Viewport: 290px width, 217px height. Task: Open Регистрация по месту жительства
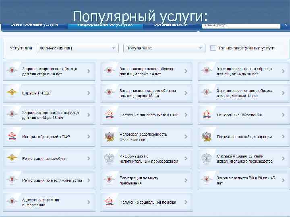[50, 180]
